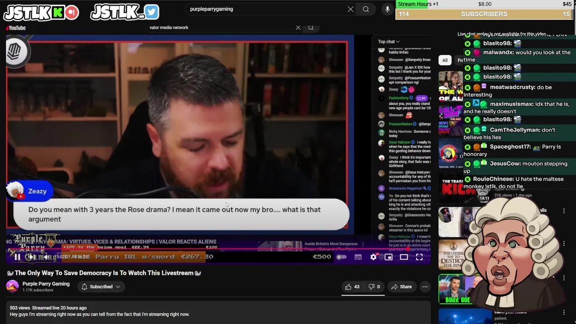576x324 pixels.
Task: Open the Subscribed notification dropdown
Action: tap(101, 287)
